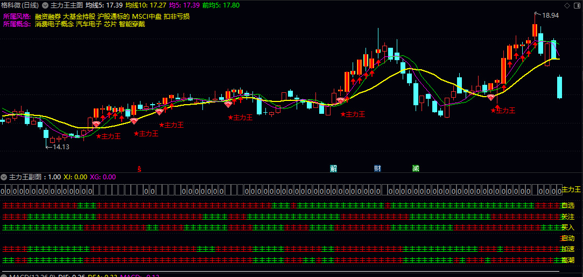Click the 消费电子概念 concept tag
The height and width of the screenshot is (277, 583).
[x=54, y=24]
